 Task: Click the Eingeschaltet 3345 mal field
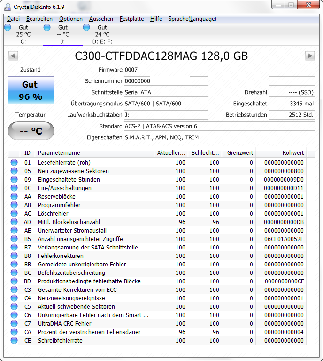292,104
